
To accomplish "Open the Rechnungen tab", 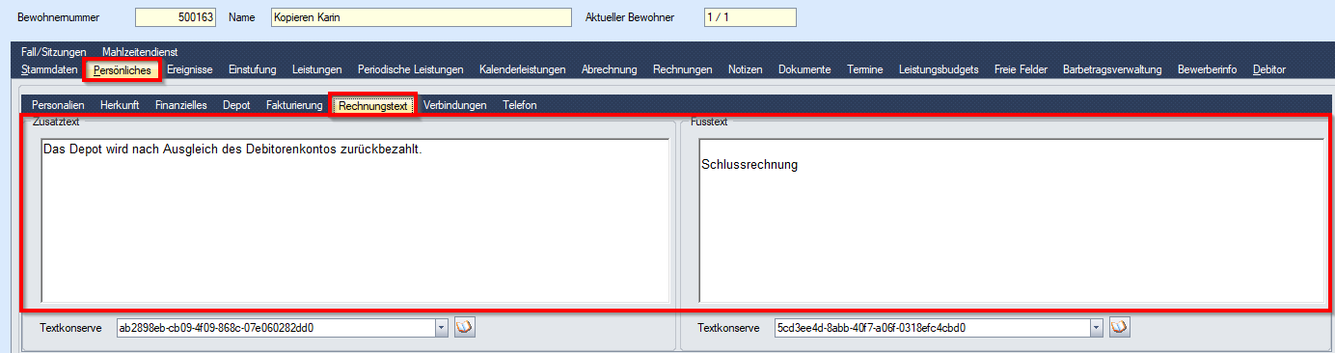I will [682, 69].
